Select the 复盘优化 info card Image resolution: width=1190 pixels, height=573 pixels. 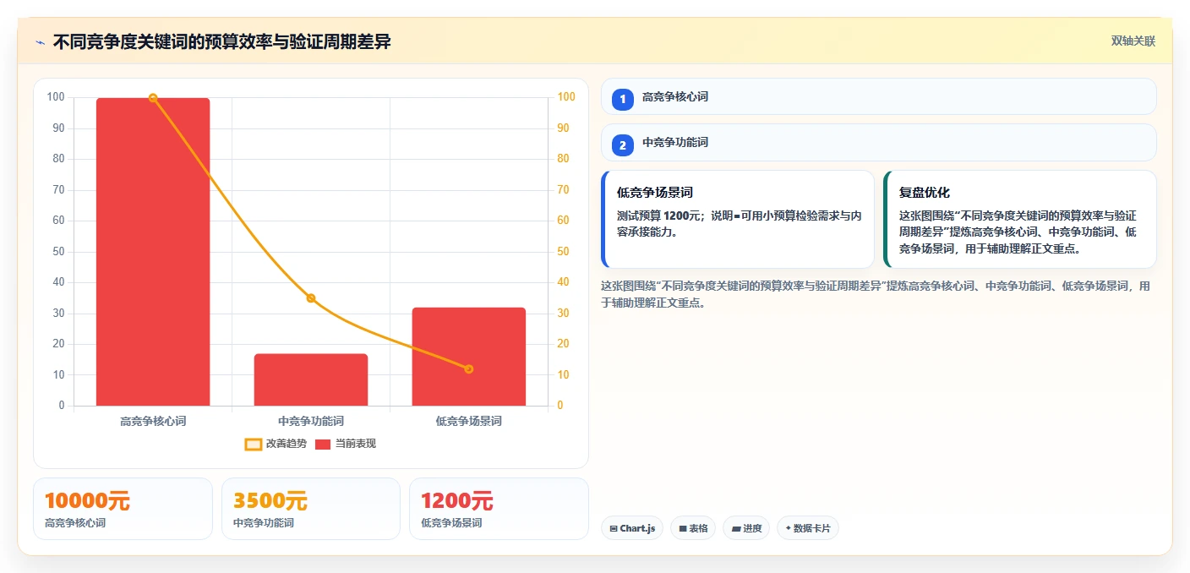coord(1020,220)
